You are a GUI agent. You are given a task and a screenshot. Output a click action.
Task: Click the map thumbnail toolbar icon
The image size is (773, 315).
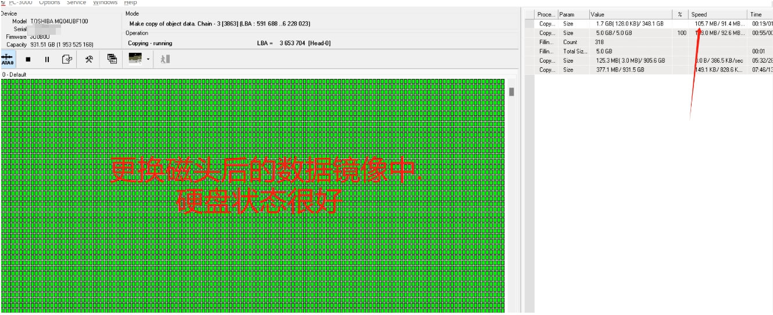135,59
